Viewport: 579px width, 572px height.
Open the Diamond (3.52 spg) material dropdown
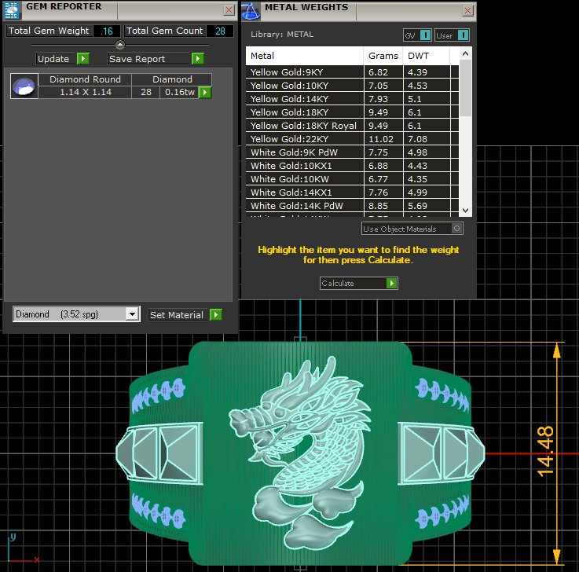tap(132, 314)
